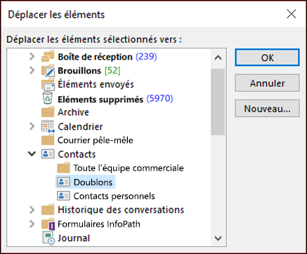Click the Brouillons drafts pencil icon

[48, 70]
